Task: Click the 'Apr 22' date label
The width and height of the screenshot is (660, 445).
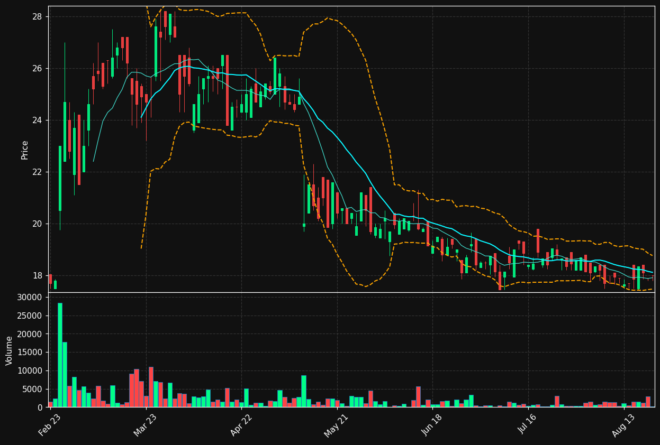Action: tap(241, 425)
